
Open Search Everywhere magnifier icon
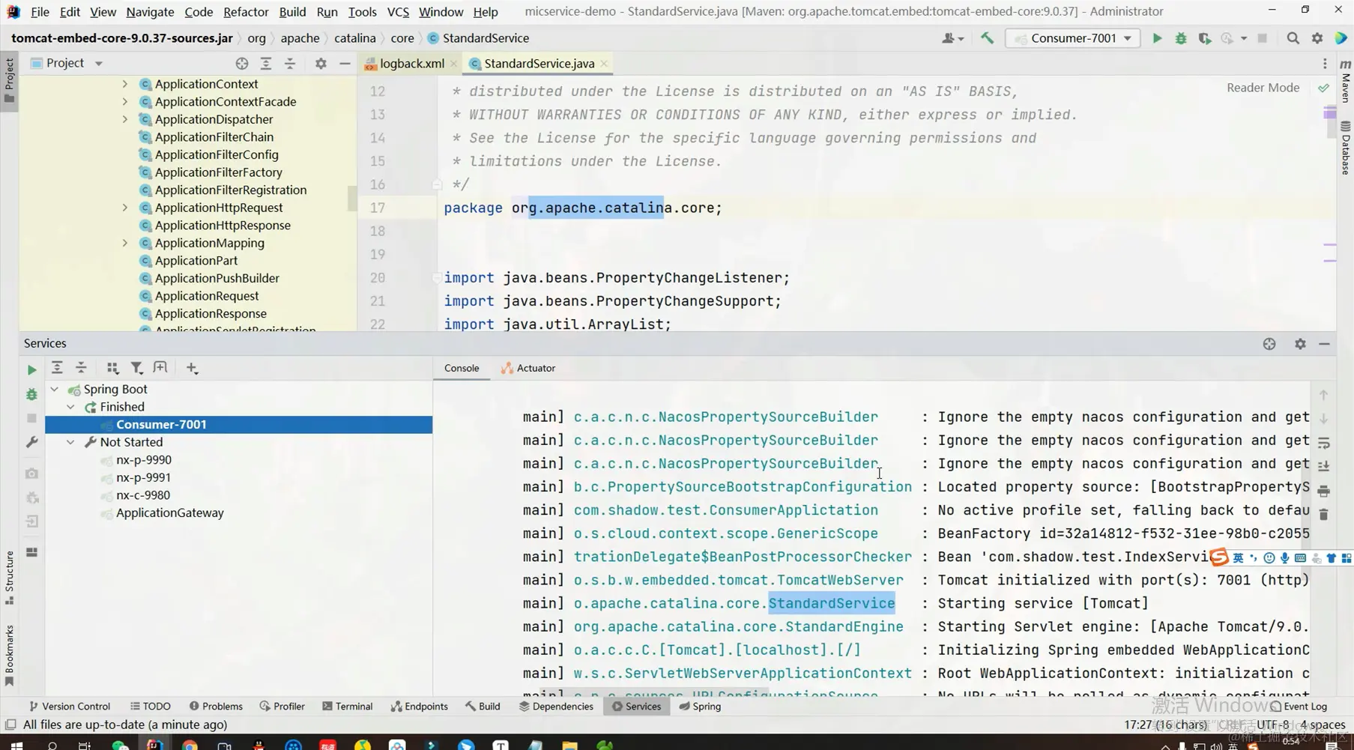coord(1293,38)
